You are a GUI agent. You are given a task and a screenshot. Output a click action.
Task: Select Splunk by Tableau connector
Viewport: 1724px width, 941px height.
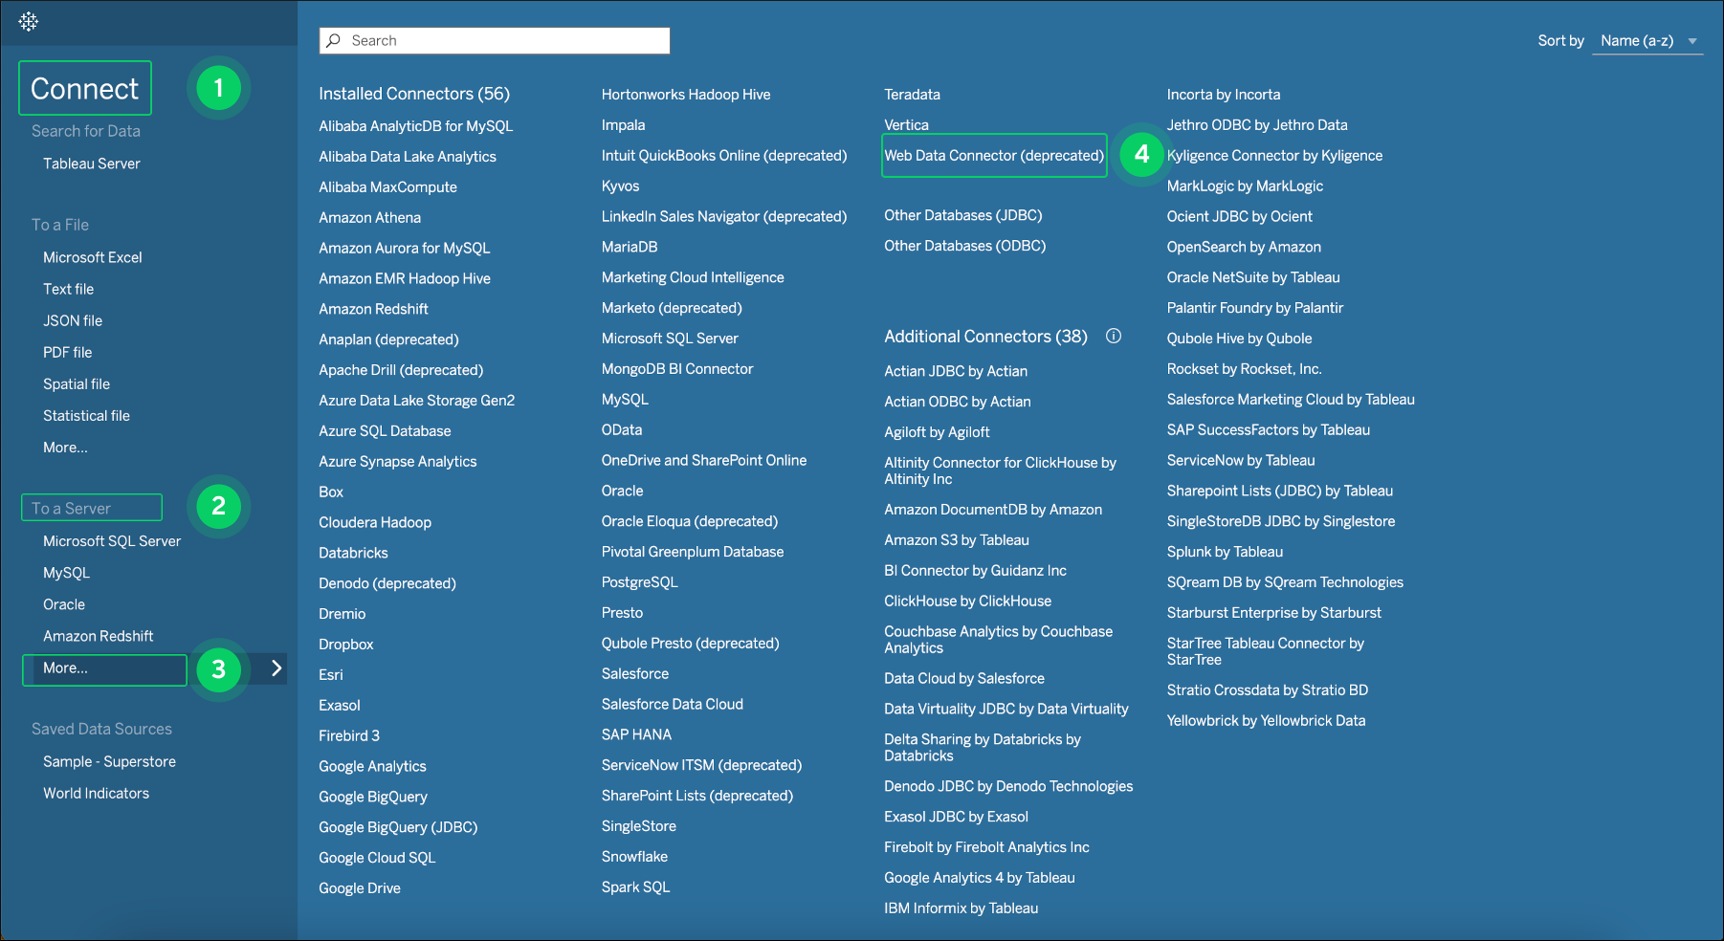[1225, 552]
